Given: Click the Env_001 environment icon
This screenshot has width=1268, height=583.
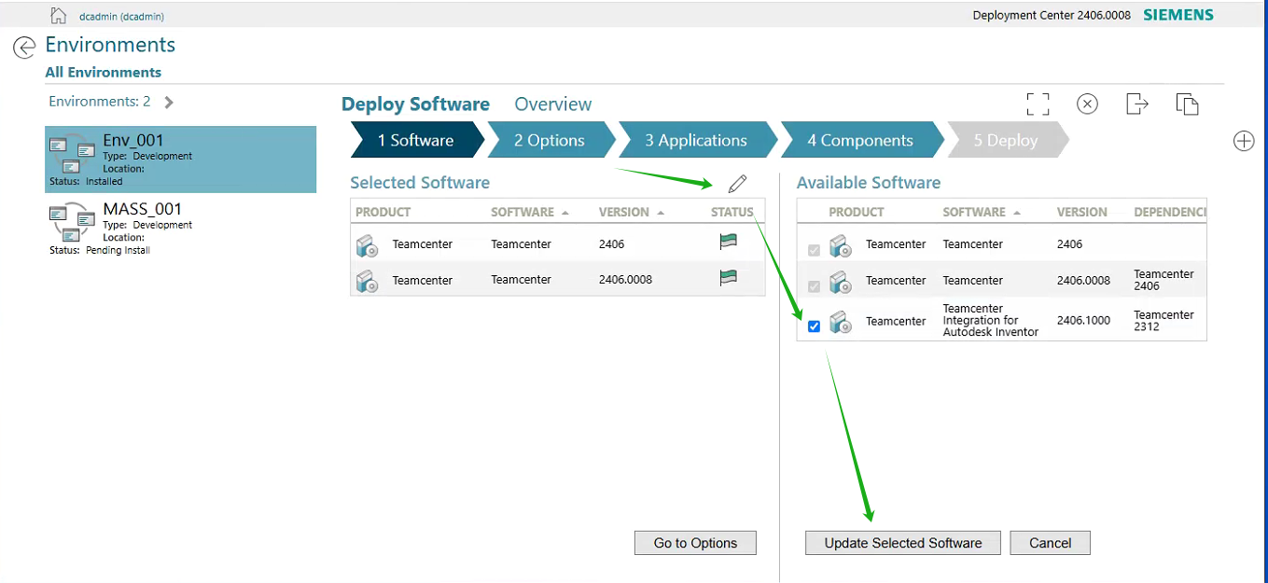Looking at the screenshot, I should 72,152.
